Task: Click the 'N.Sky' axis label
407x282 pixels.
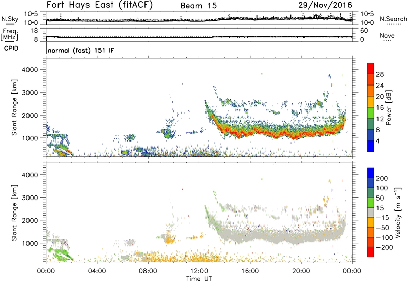Action: (x=10, y=19)
